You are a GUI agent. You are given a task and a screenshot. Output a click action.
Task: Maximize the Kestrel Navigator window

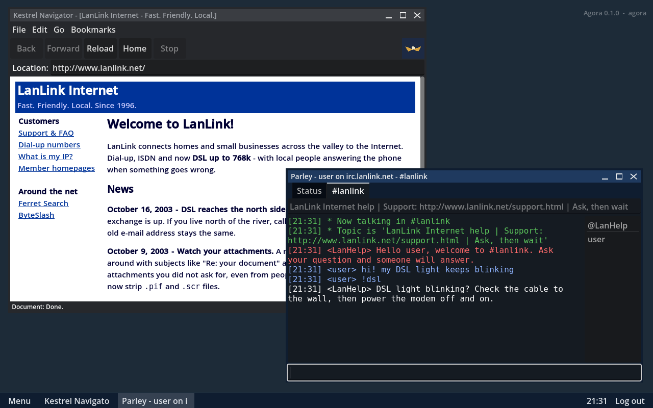point(403,15)
